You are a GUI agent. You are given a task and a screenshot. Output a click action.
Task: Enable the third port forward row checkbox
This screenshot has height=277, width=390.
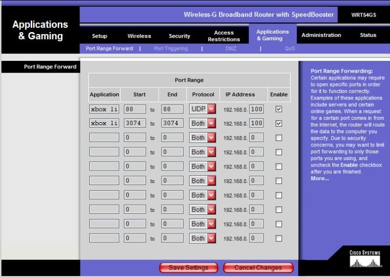pos(279,138)
